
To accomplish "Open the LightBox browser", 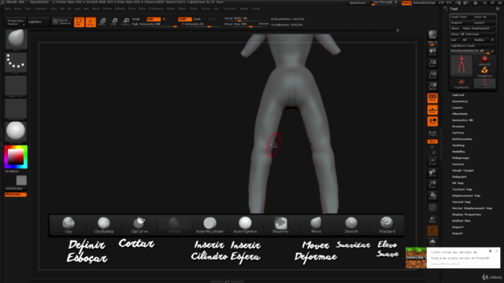I will point(38,22).
